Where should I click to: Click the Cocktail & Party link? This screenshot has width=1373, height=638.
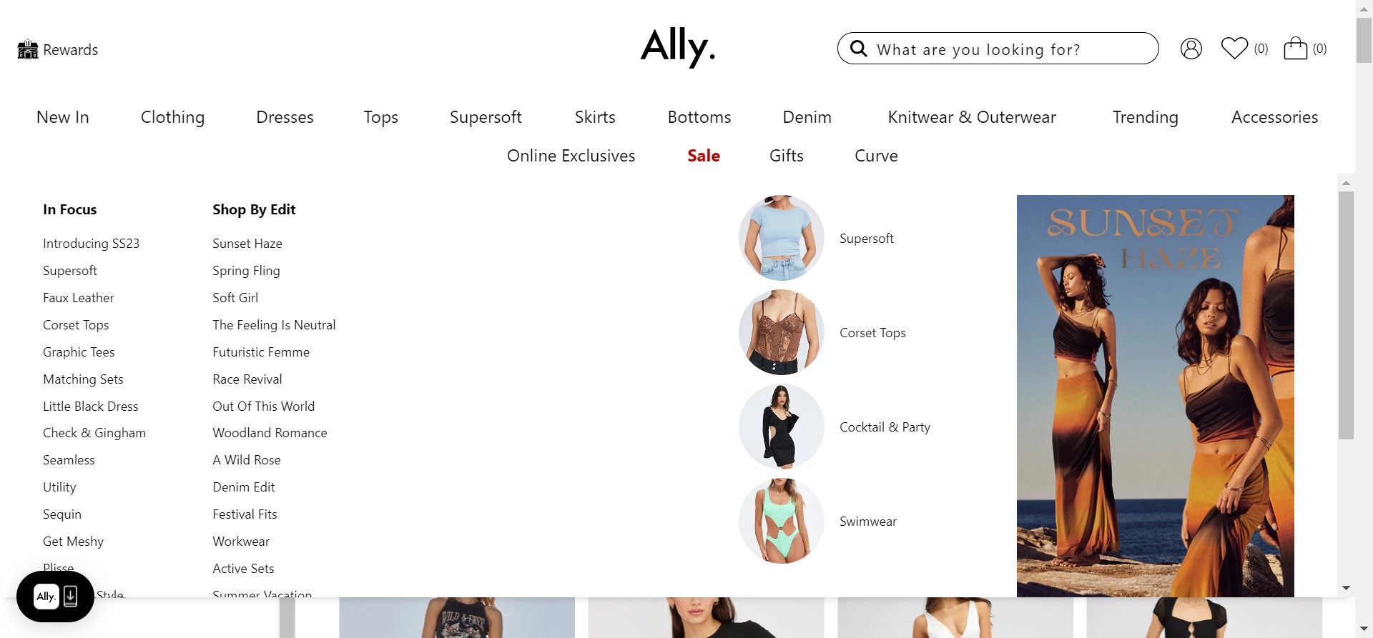[x=885, y=427]
